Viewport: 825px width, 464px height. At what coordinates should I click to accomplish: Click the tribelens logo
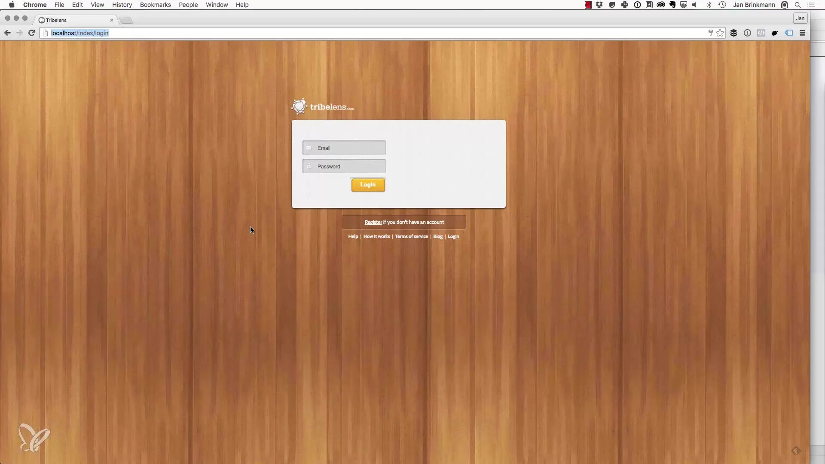tap(323, 107)
